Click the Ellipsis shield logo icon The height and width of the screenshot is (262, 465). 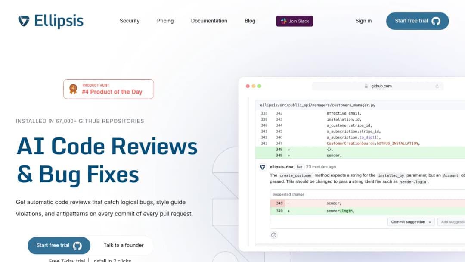[x=24, y=21]
